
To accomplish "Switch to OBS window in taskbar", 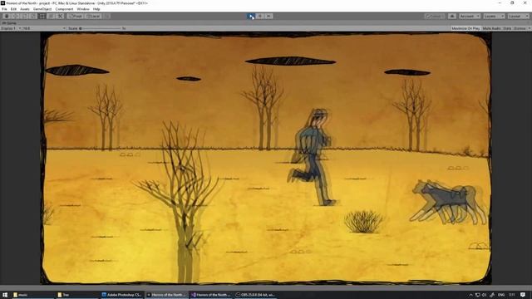I will point(255,295).
